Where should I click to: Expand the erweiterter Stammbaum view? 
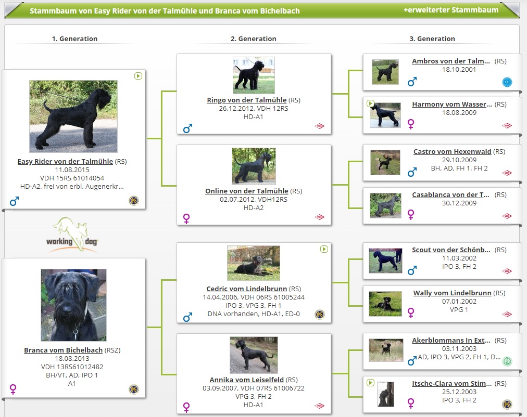click(450, 10)
